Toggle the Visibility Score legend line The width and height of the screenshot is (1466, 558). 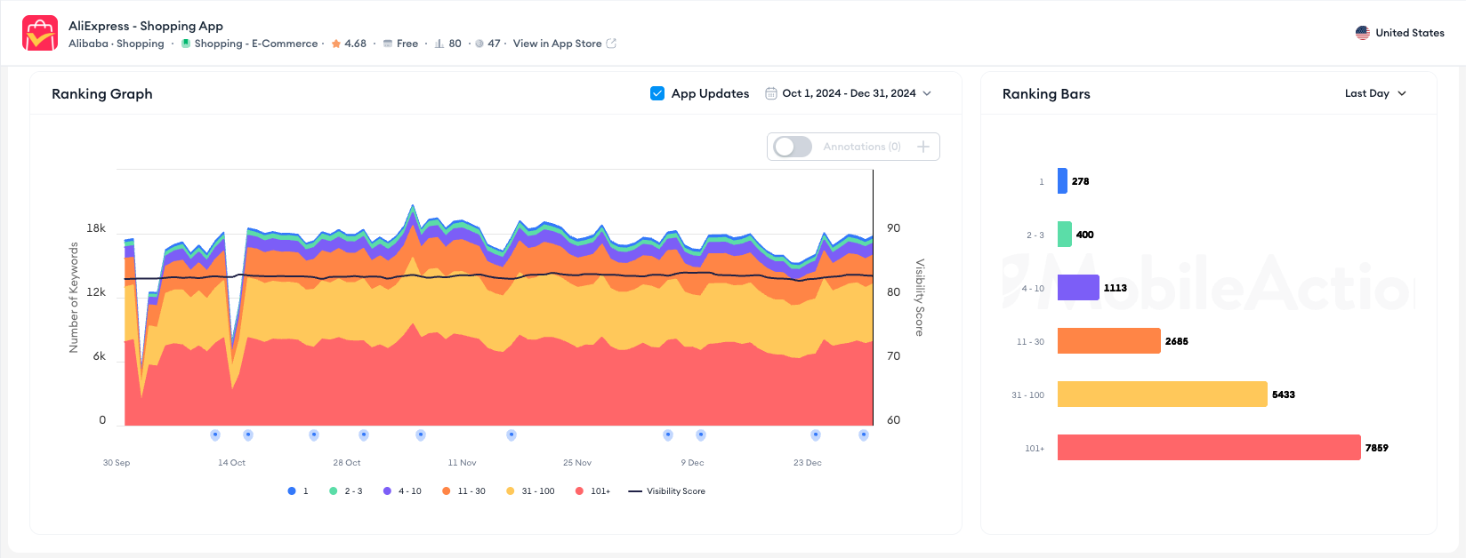pyautogui.click(x=667, y=491)
